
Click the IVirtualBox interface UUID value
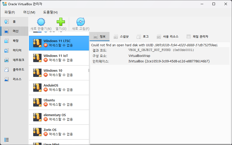(169, 61)
